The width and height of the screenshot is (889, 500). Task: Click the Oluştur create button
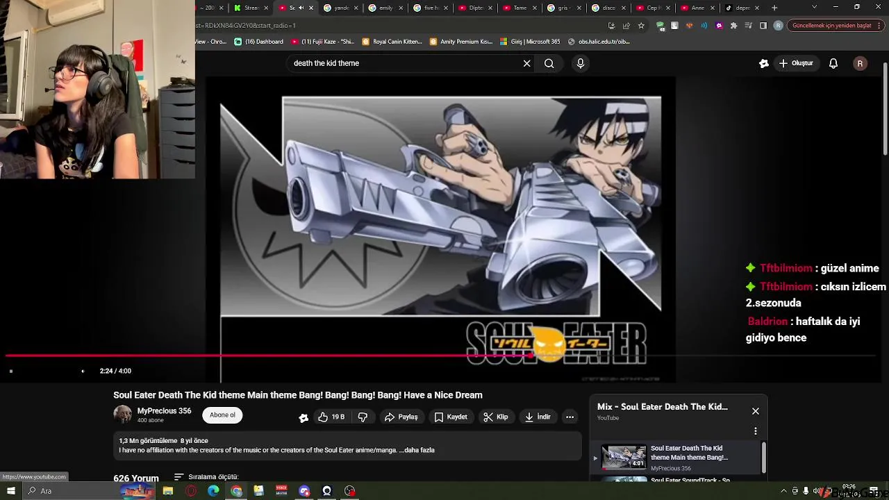pyautogui.click(x=796, y=63)
